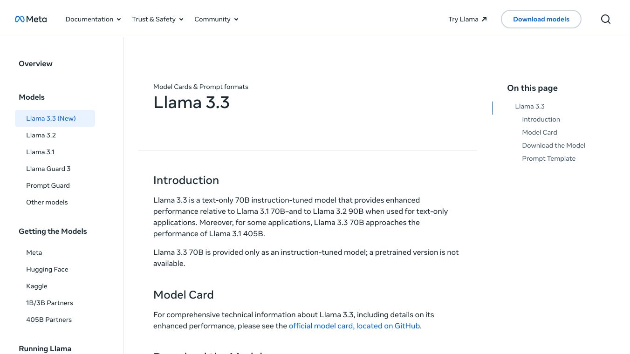Click the Overview sidebar heading
630x354 pixels.
pos(35,64)
